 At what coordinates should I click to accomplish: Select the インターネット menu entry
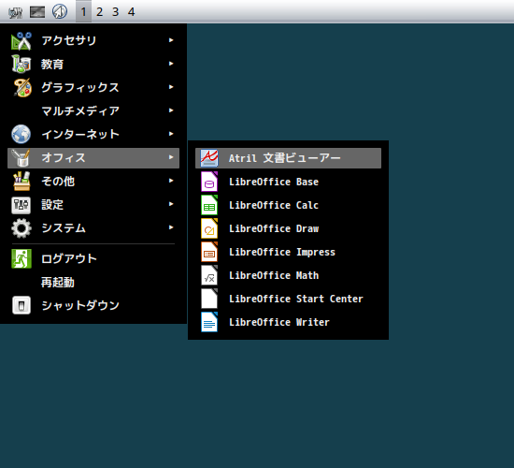point(93,134)
